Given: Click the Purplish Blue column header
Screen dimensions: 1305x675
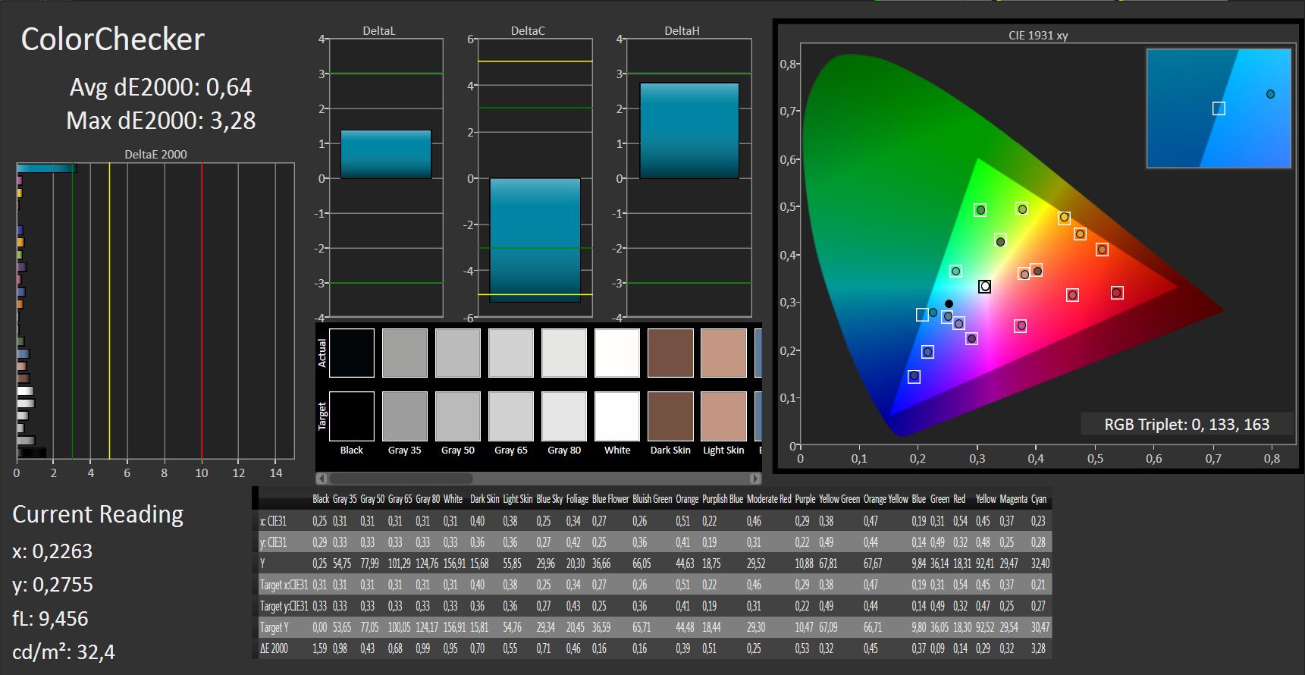Looking at the screenshot, I should pyautogui.click(x=723, y=499).
